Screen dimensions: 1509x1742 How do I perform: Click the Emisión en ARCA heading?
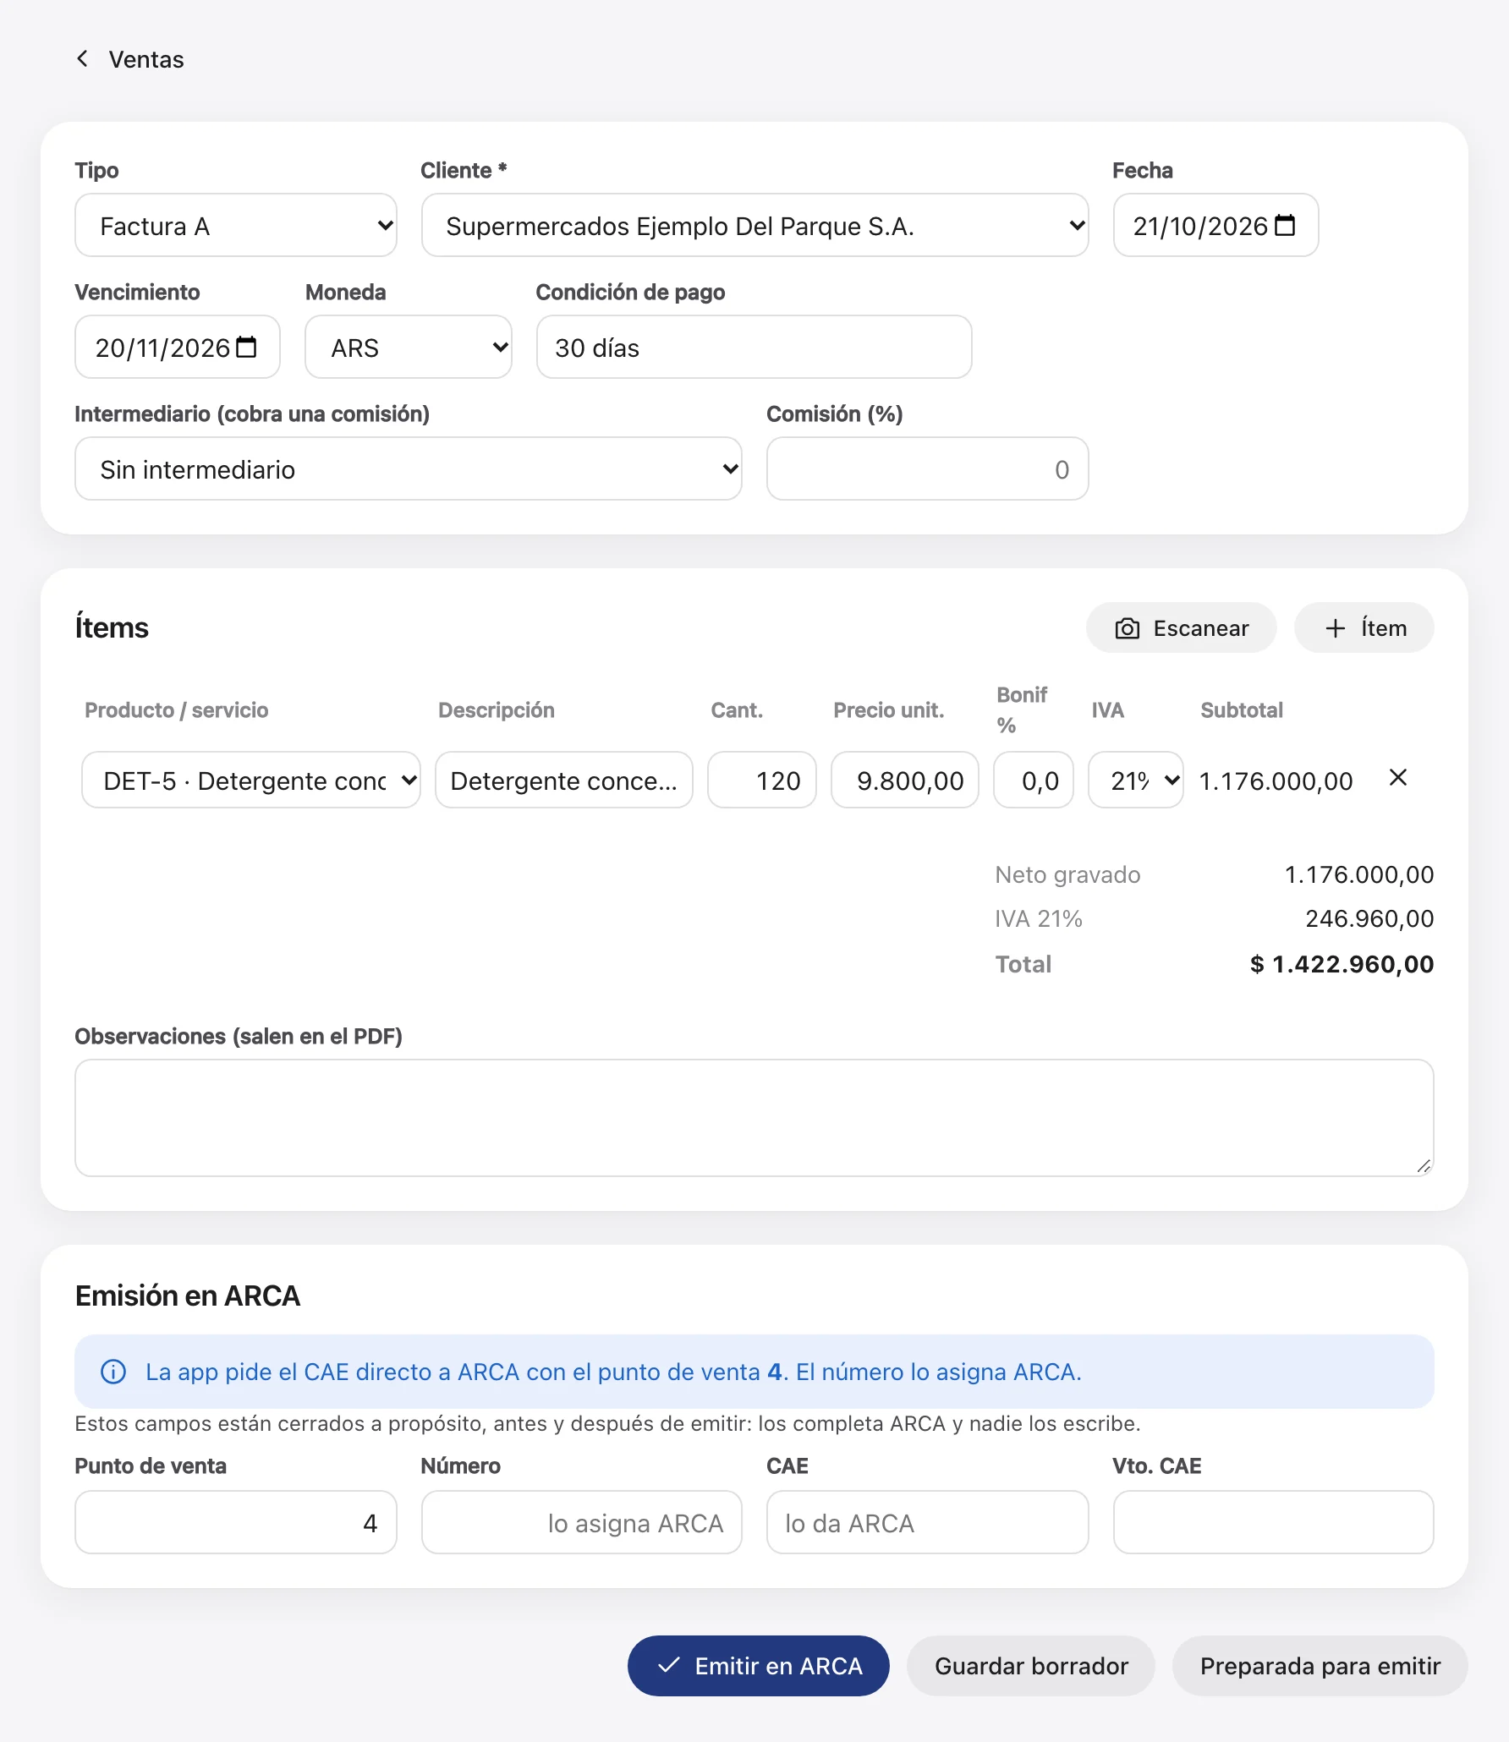pyautogui.click(x=188, y=1296)
